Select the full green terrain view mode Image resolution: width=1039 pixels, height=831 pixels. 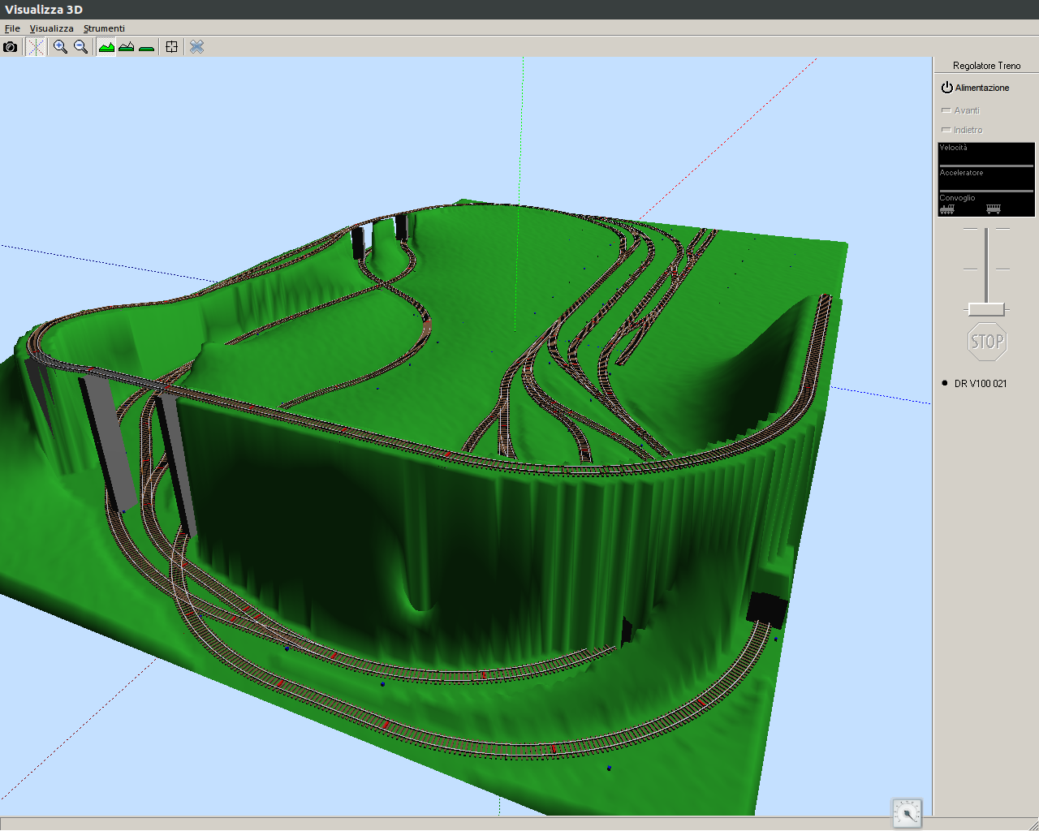106,47
